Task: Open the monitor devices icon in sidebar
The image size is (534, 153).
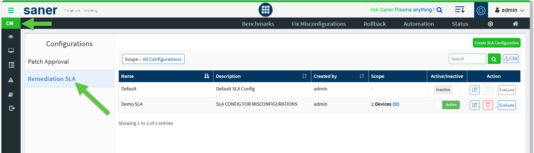Action: point(11,51)
